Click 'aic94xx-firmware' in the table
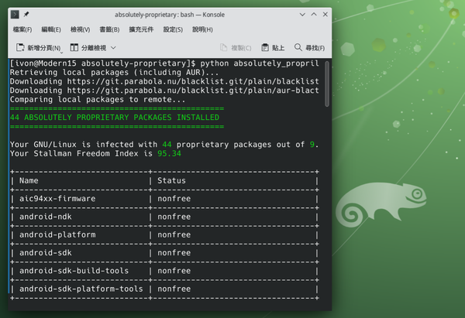The image size is (465, 318). point(57,199)
